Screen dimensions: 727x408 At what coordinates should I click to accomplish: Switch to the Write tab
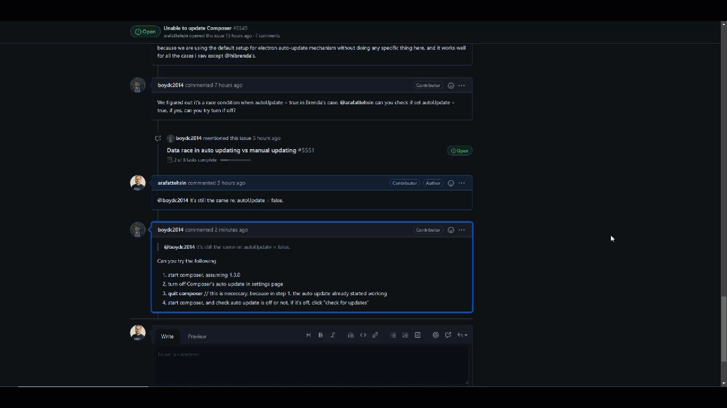tap(168, 337)
